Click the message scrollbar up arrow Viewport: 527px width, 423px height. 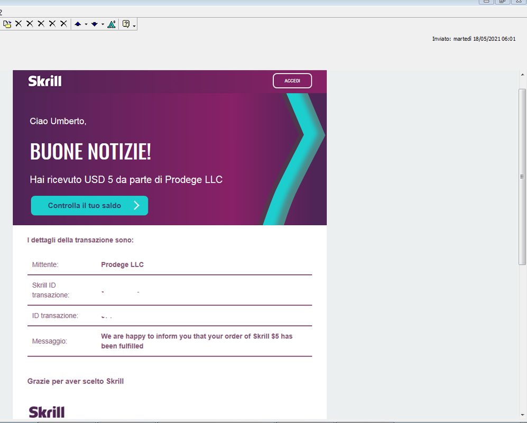(522, 75)
